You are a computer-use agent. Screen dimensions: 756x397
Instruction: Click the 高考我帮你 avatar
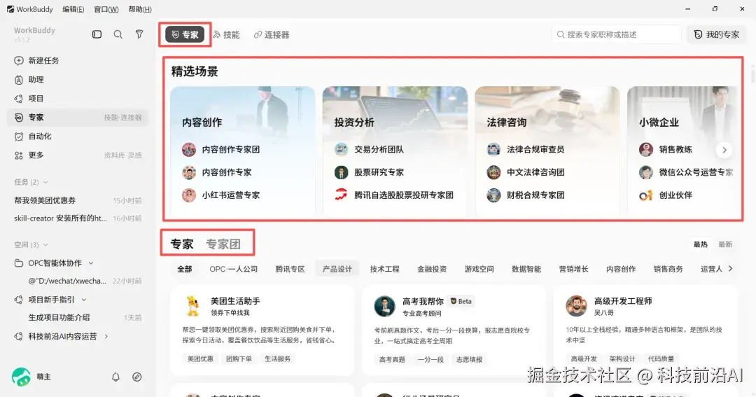[384, 306]
